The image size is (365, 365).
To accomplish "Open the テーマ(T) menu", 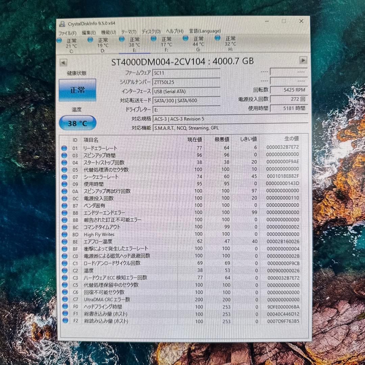I will (129, 32).
